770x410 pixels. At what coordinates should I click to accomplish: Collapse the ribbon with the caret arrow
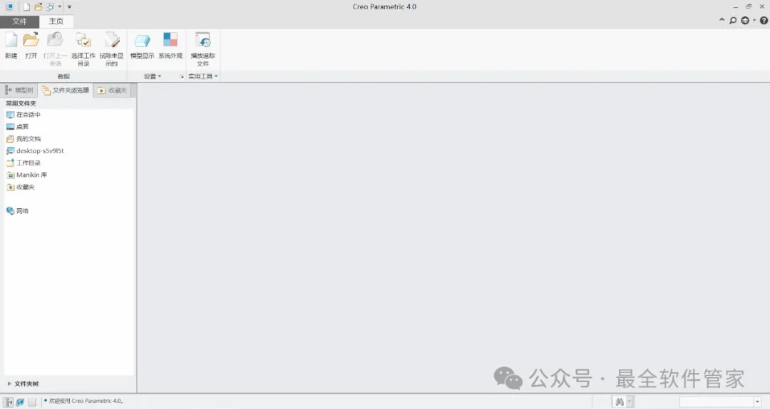click(x=722, y=20)
